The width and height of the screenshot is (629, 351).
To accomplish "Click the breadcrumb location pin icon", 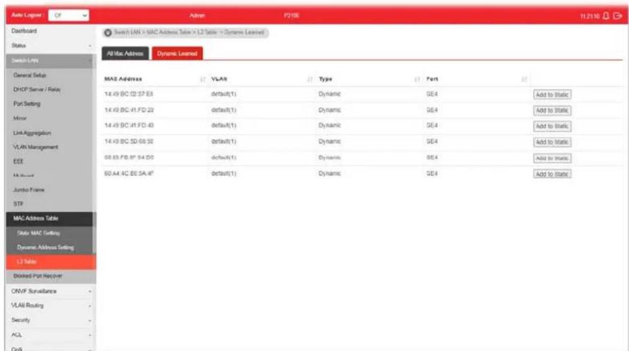I will (x=108, y=32).
